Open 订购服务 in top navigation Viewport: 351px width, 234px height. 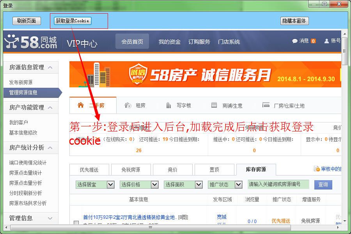click(199, 42)
